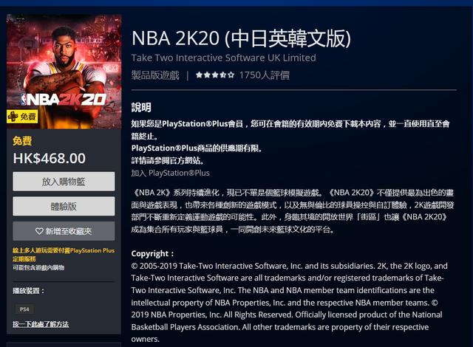
Task: Click publisher Take Two Interactive Software UK Limited
Action: pyautogui.click(x=223, y=58)
